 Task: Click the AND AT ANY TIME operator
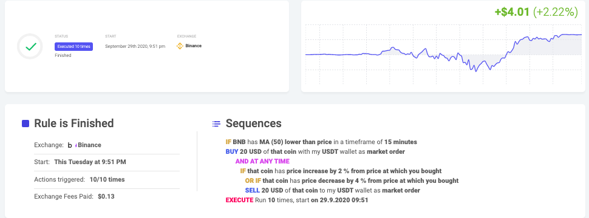pyautogui.click(x=262, y=162)
